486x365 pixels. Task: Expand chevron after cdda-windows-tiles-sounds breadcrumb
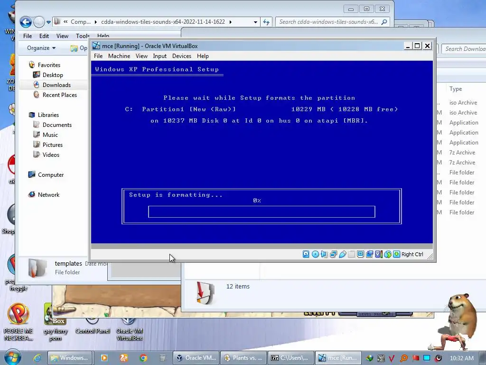coord(231,22)
